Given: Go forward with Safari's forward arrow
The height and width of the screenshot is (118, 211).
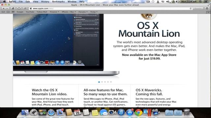Looking at the screenshot, I should (7, 9).
